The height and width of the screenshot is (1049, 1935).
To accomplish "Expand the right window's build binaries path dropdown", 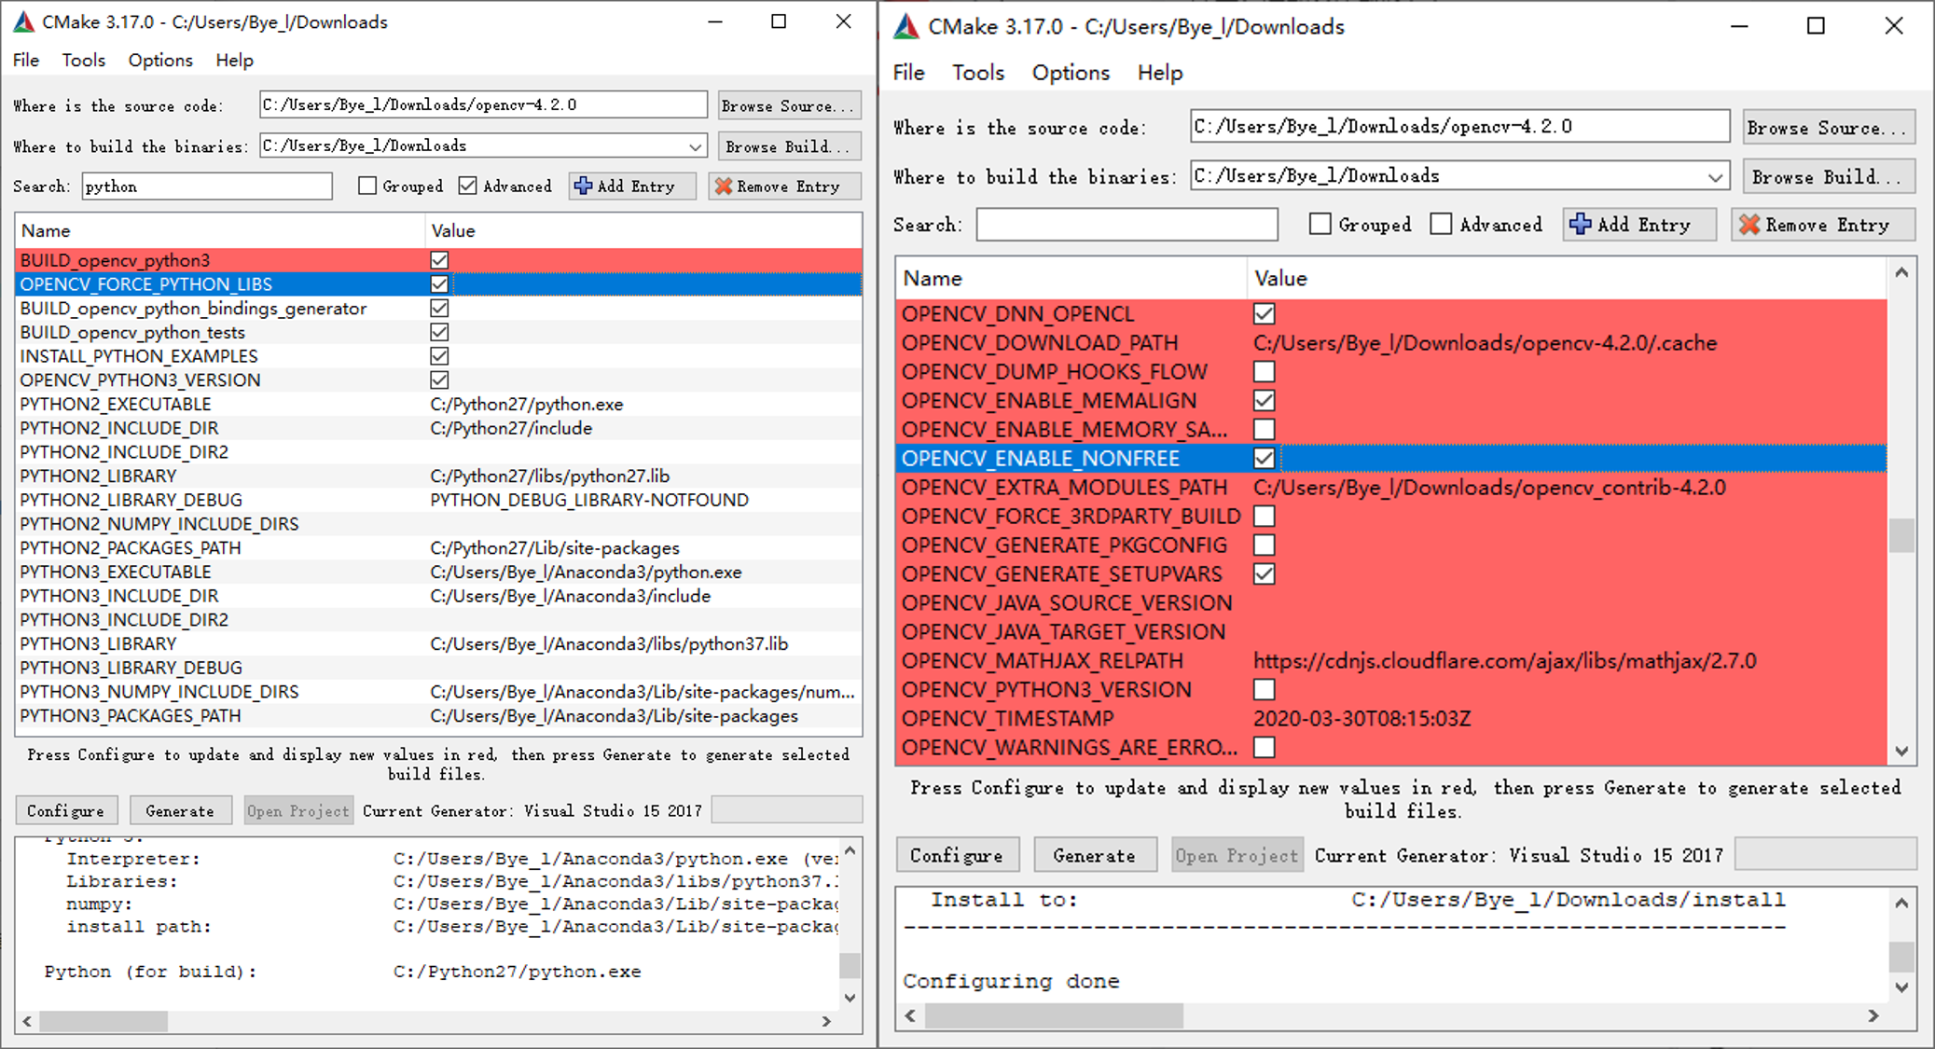I will click(1715, 176).
